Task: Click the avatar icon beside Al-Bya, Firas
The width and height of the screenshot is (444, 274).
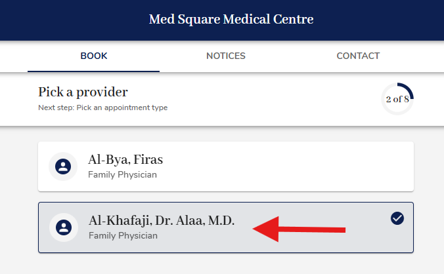Action: [63, 166]
